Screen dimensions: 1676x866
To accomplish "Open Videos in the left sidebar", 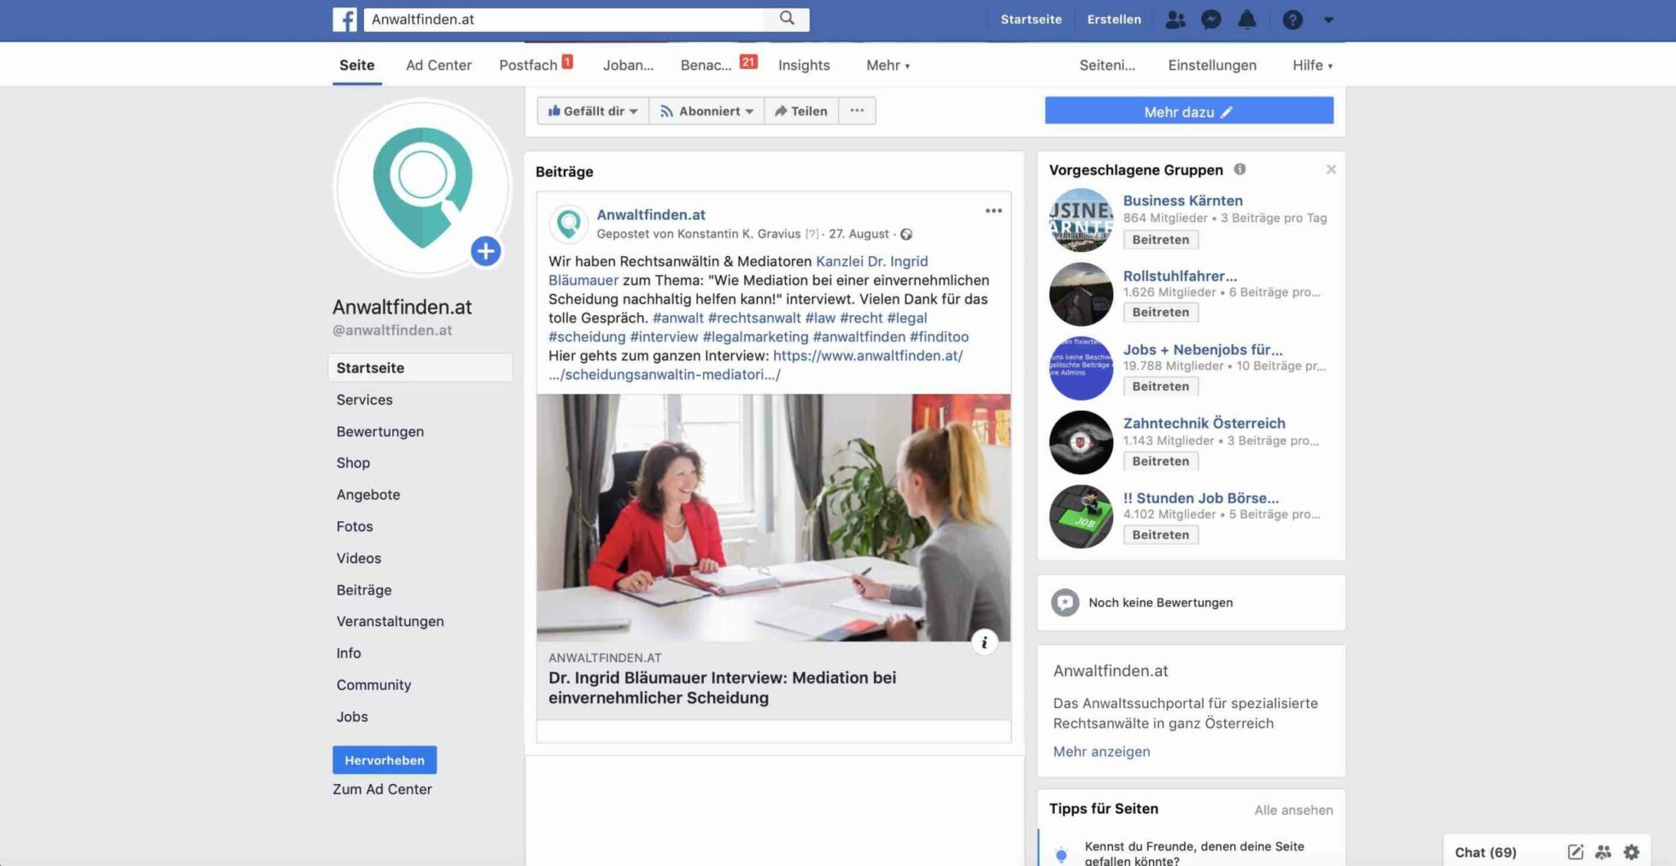I will click(358, 558).
